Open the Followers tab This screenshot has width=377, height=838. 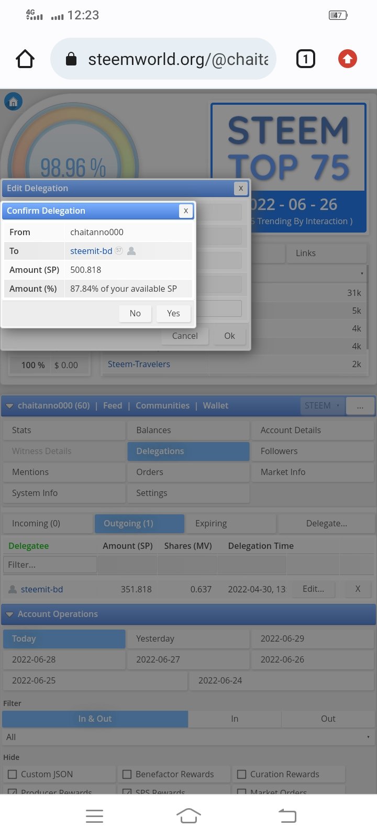pos(313,451)
